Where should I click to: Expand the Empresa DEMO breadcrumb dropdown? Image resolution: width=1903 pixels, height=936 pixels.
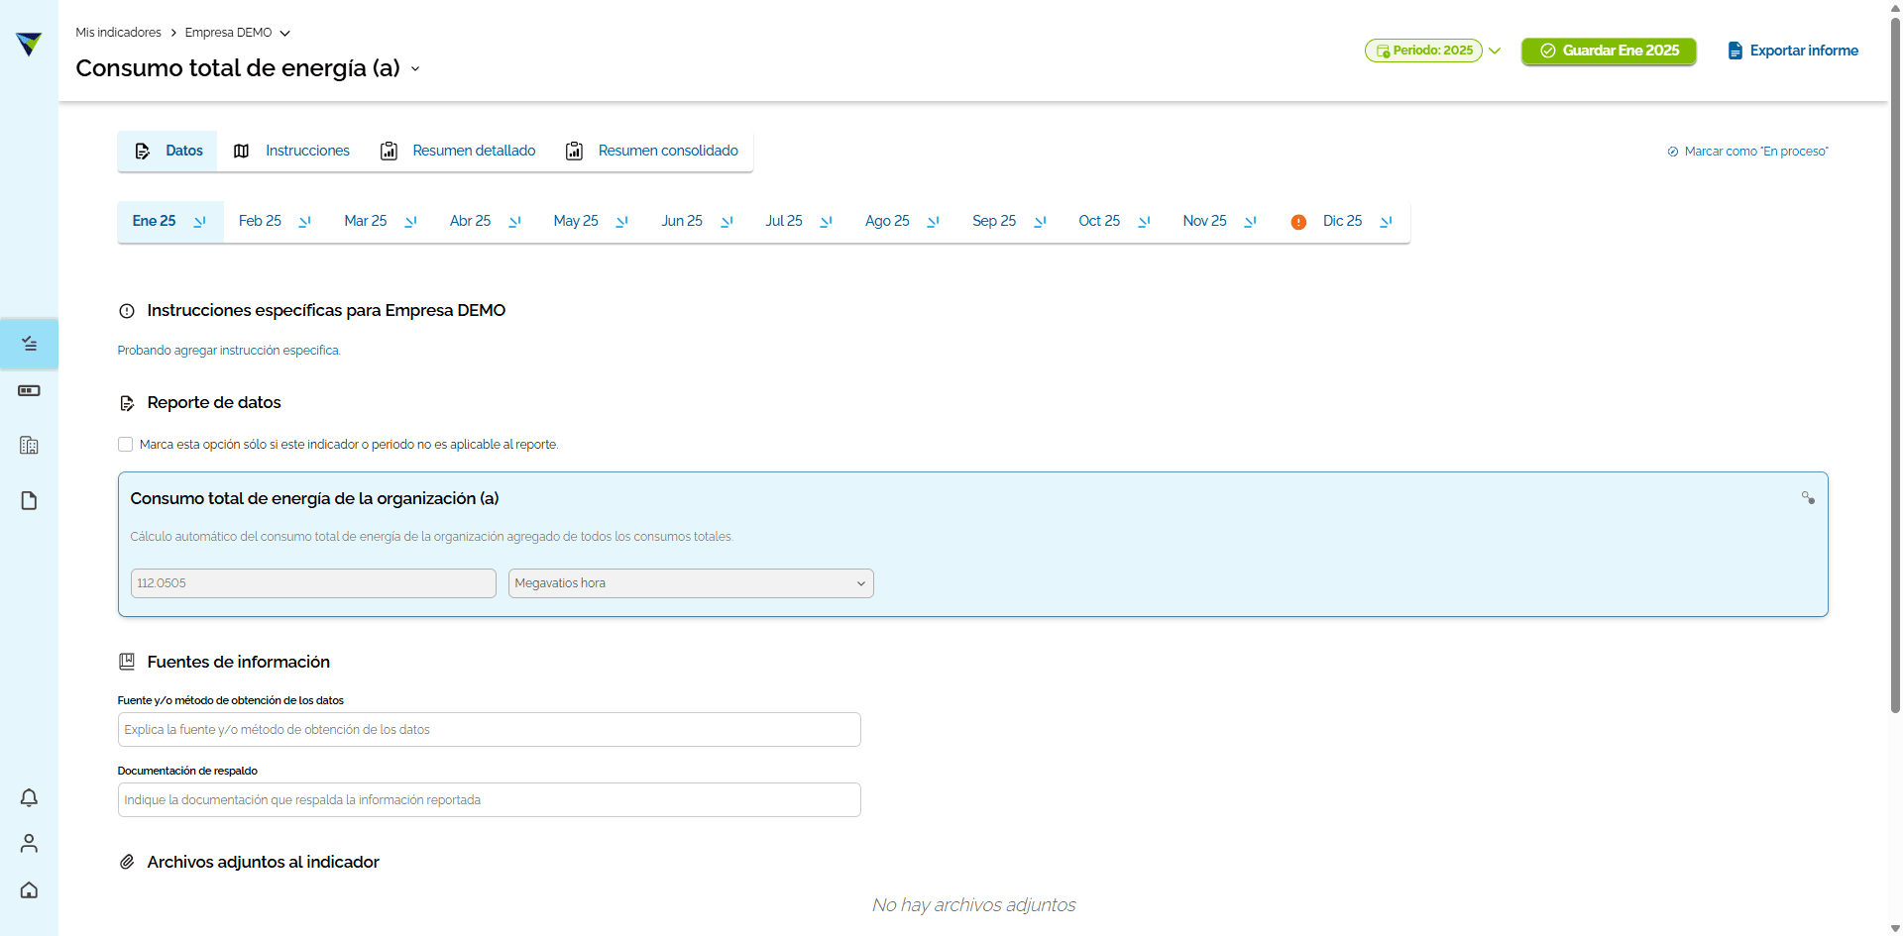coord(285,33)
